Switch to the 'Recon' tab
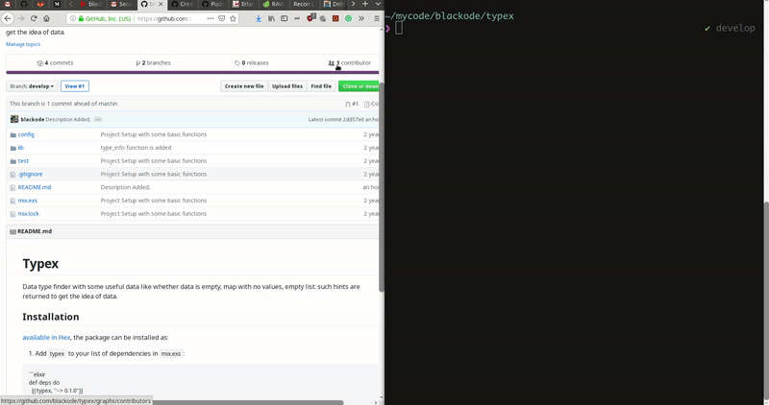Image resolution: width=769 pixels, height=405 pixels. pyautogui.click(x=303, y=4)
